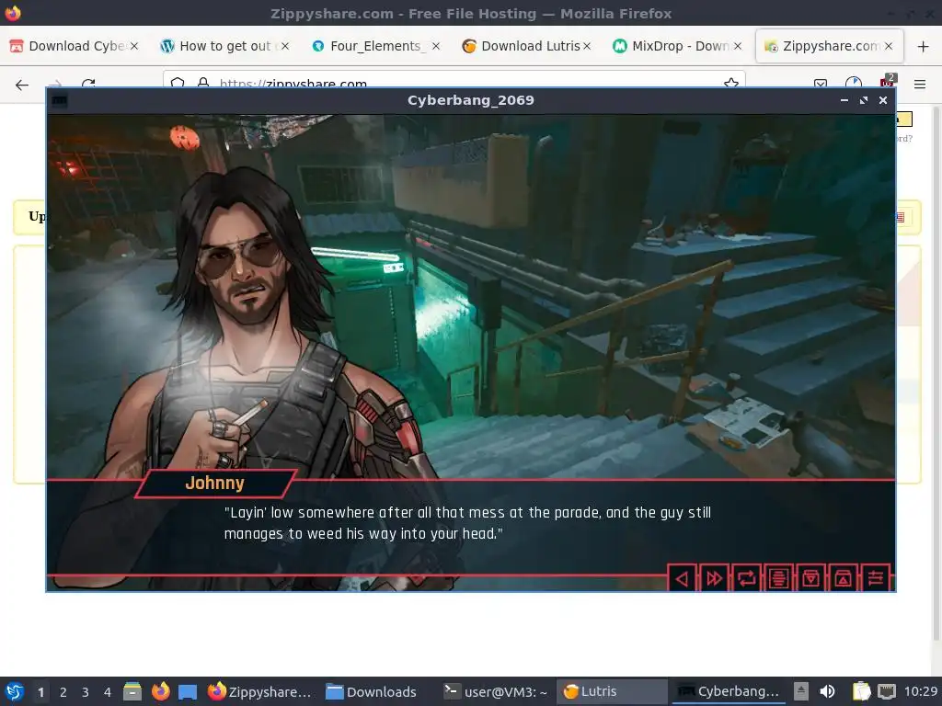The height and width of the screenshot is (706, 942).
Task: Minimize the Cyberbang_2069 window
Action: tap(844, 100)
